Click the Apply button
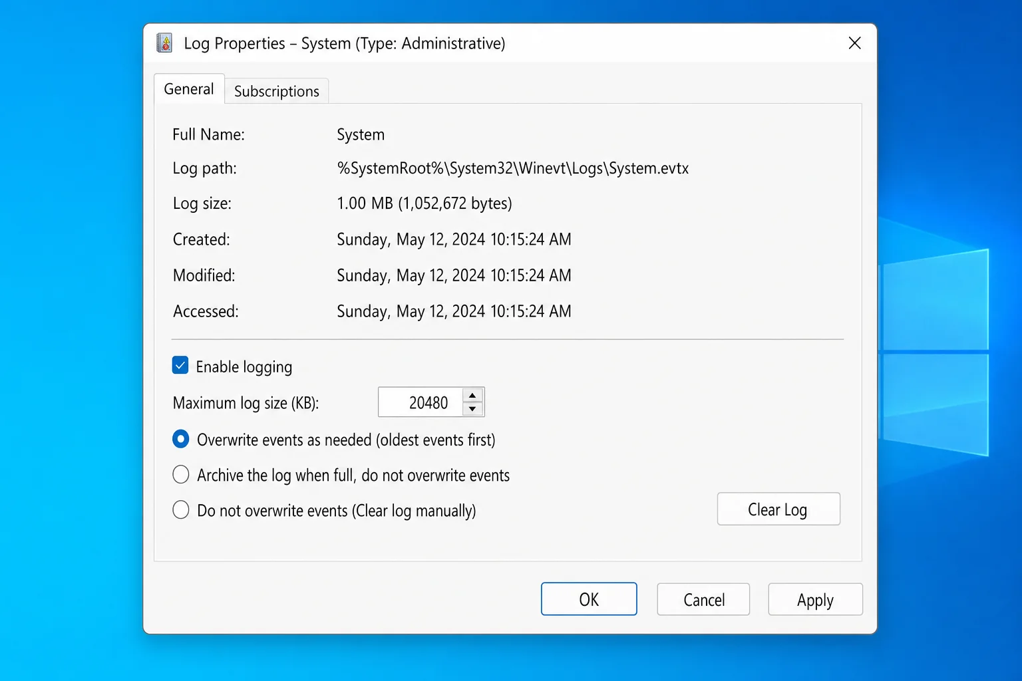This screenshot has width=1022, height=681. pos(815,599)
